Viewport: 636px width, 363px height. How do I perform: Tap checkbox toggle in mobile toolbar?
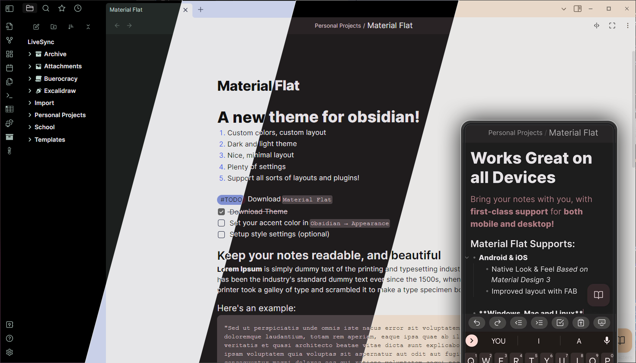[560, 322]
